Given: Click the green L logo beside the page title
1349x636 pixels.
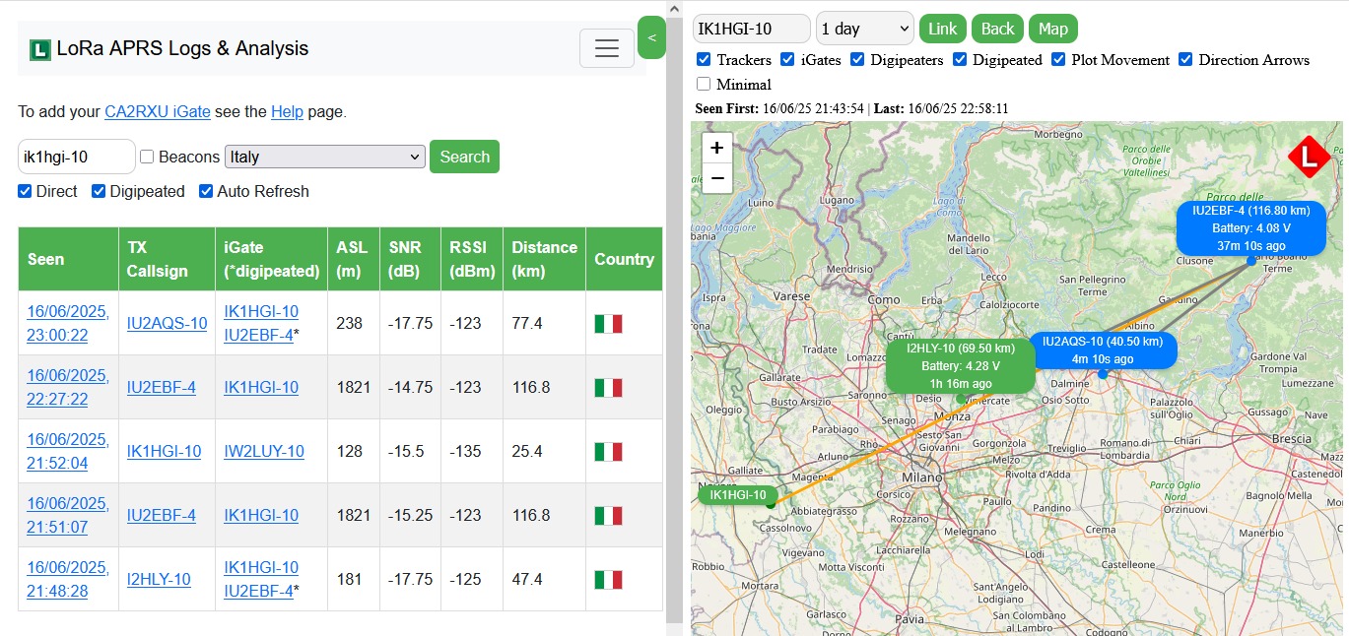Looking at the screenshot, I should (39, 49).
